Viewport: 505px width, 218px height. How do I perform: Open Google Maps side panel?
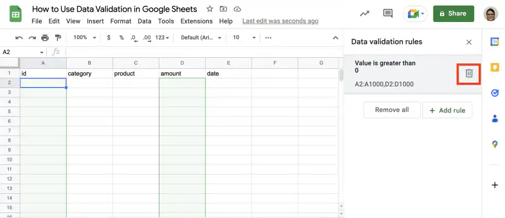(495, 144)
